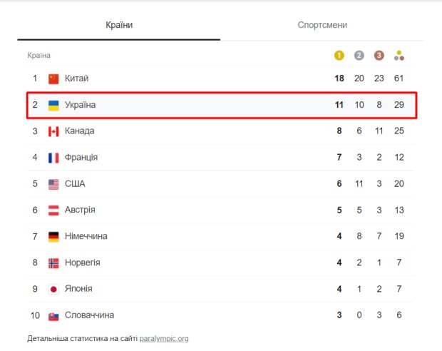
Task: Click the Germany flag icon
Action: pyautogui.click(x=53, y=237)
